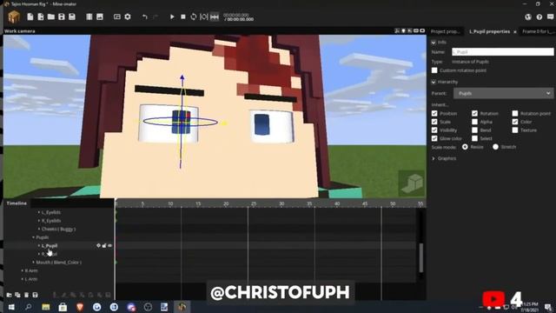Click the greyed redo arrow

(156, 17)
